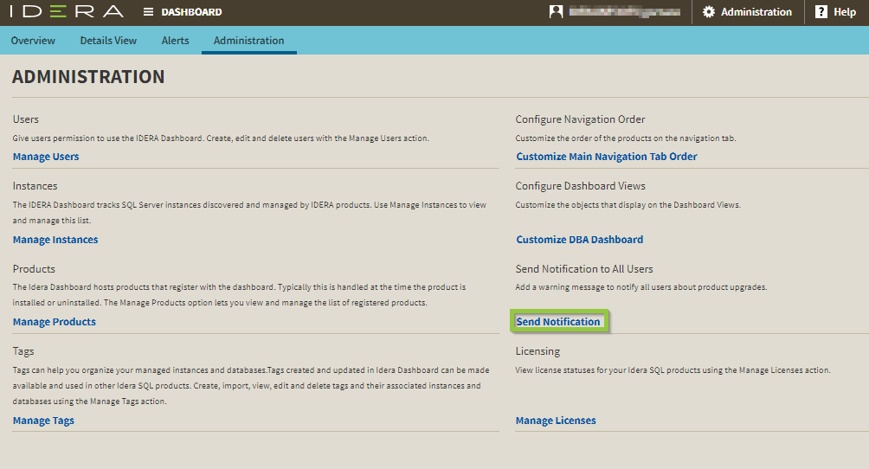
Task: Click the Help question mark icon
Action: pyautogui.click(x=821, y=12)
